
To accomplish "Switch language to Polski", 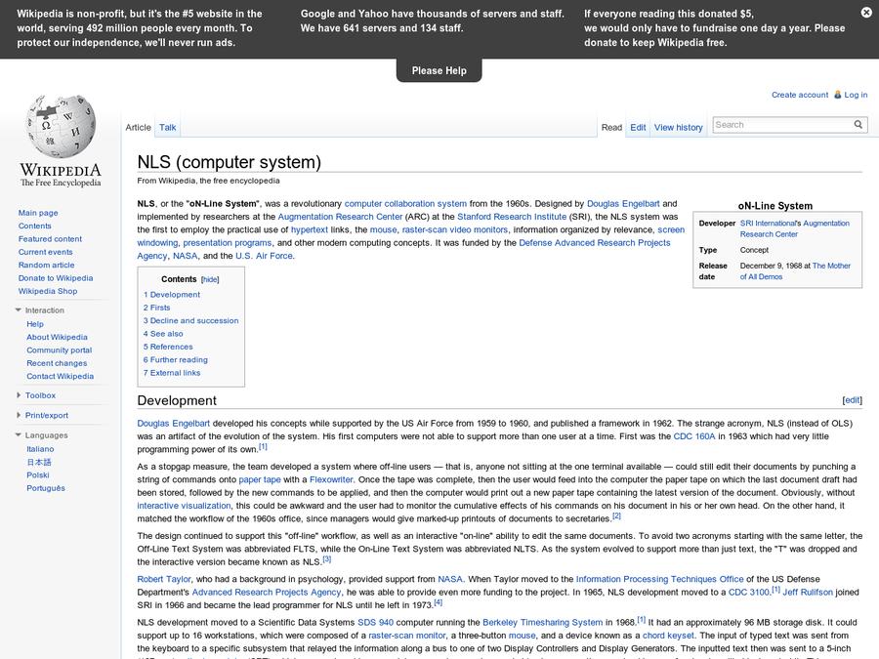I will point(37,475).
